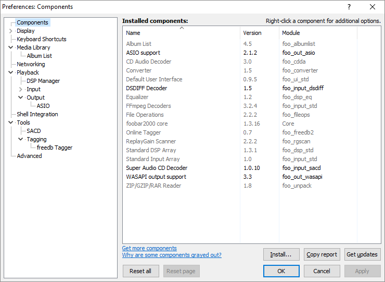This screenshot has width=385, height=282.
Task: Confirm with the OK button
Action: click(281, 271)
